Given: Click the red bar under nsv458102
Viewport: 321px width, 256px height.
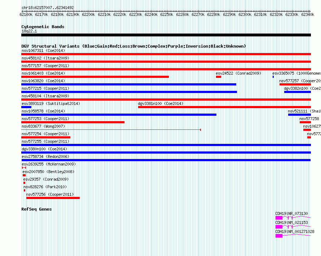Looking at the screenshot, I should coord(166,62).
